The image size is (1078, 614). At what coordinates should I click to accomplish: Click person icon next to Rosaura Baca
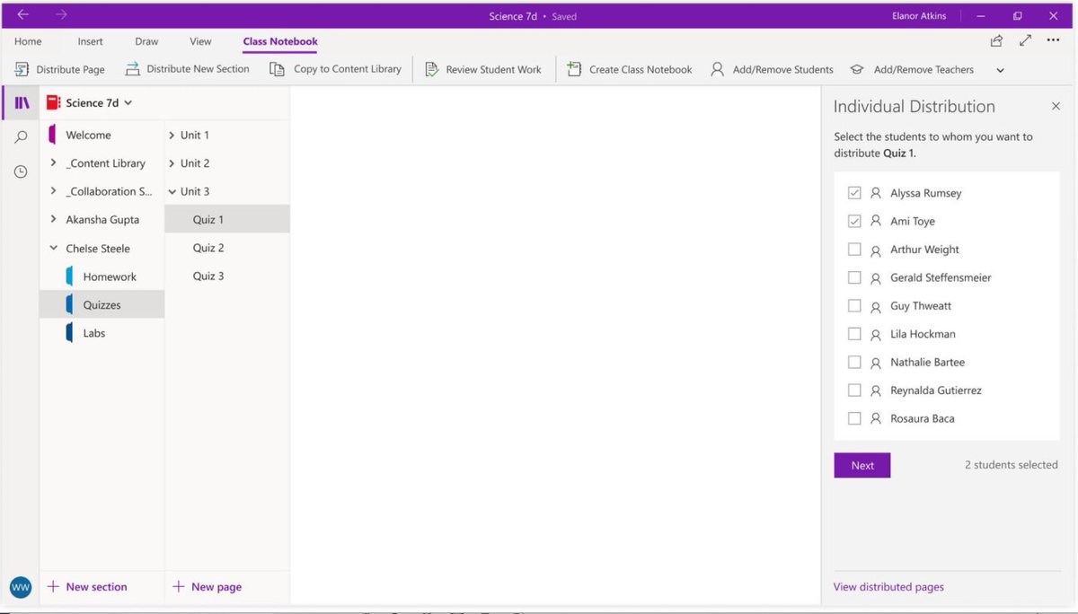[x=876, y=418]
